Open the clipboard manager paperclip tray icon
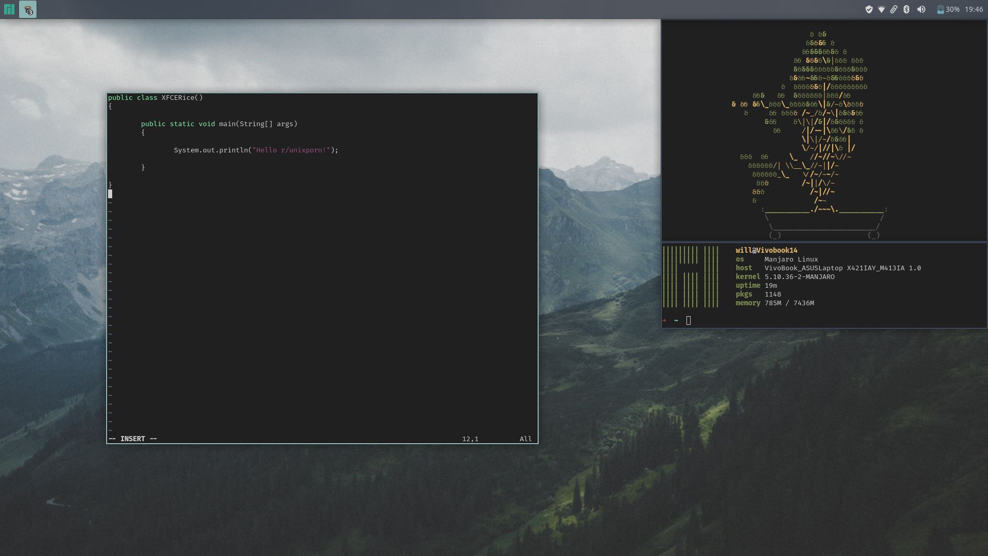This screenshot has width=988, height=556. pos(894,8)
